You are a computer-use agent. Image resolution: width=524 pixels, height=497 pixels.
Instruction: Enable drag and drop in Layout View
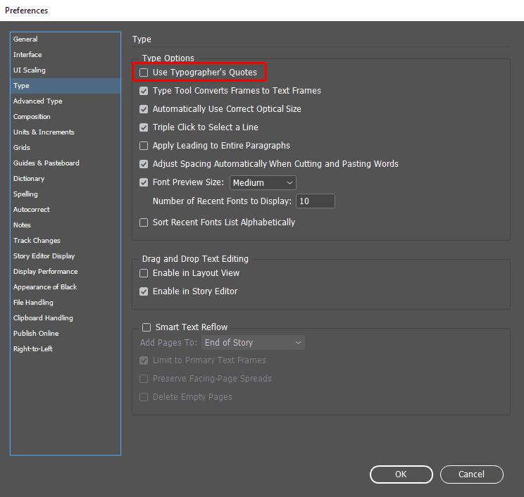click(144, 273)
